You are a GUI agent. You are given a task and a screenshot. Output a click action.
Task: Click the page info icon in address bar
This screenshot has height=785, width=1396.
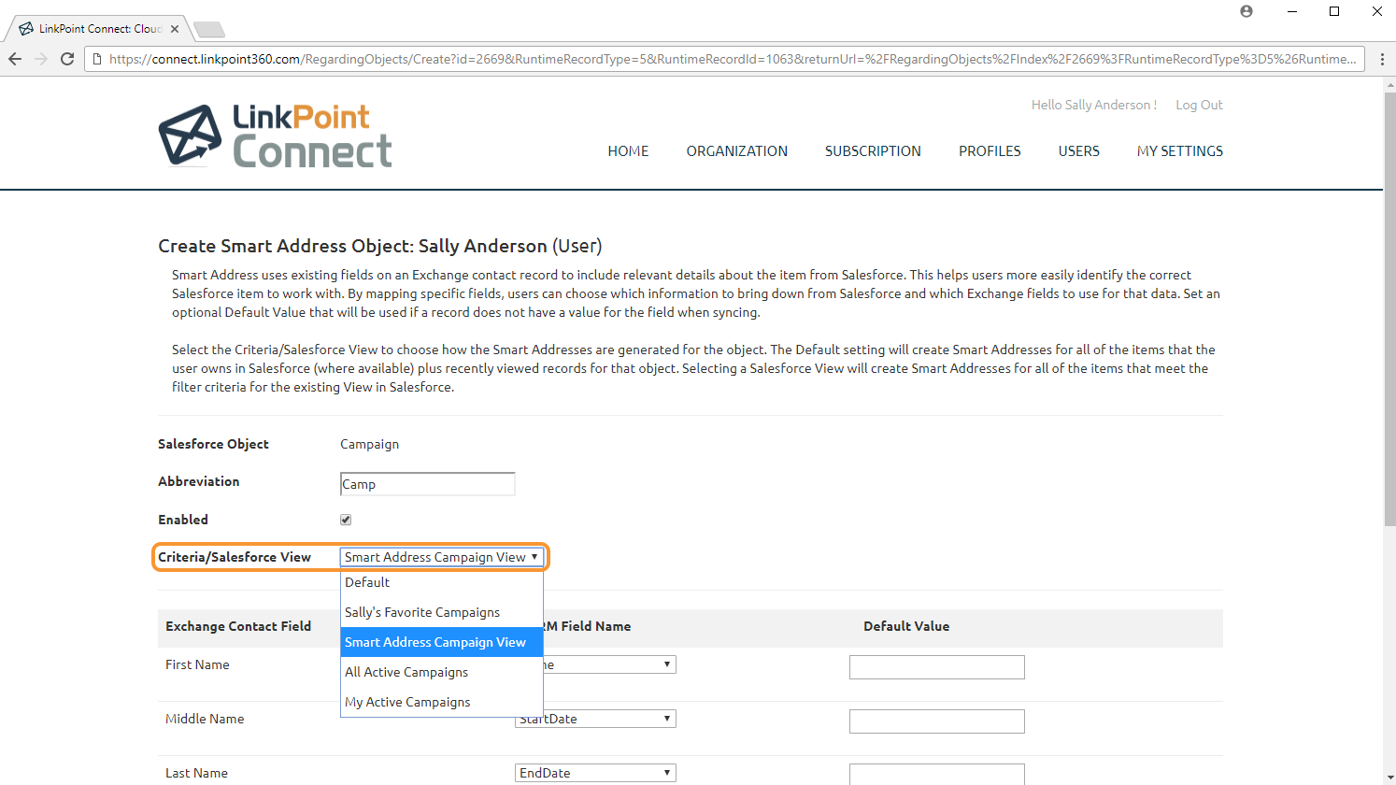click(96, 59)
